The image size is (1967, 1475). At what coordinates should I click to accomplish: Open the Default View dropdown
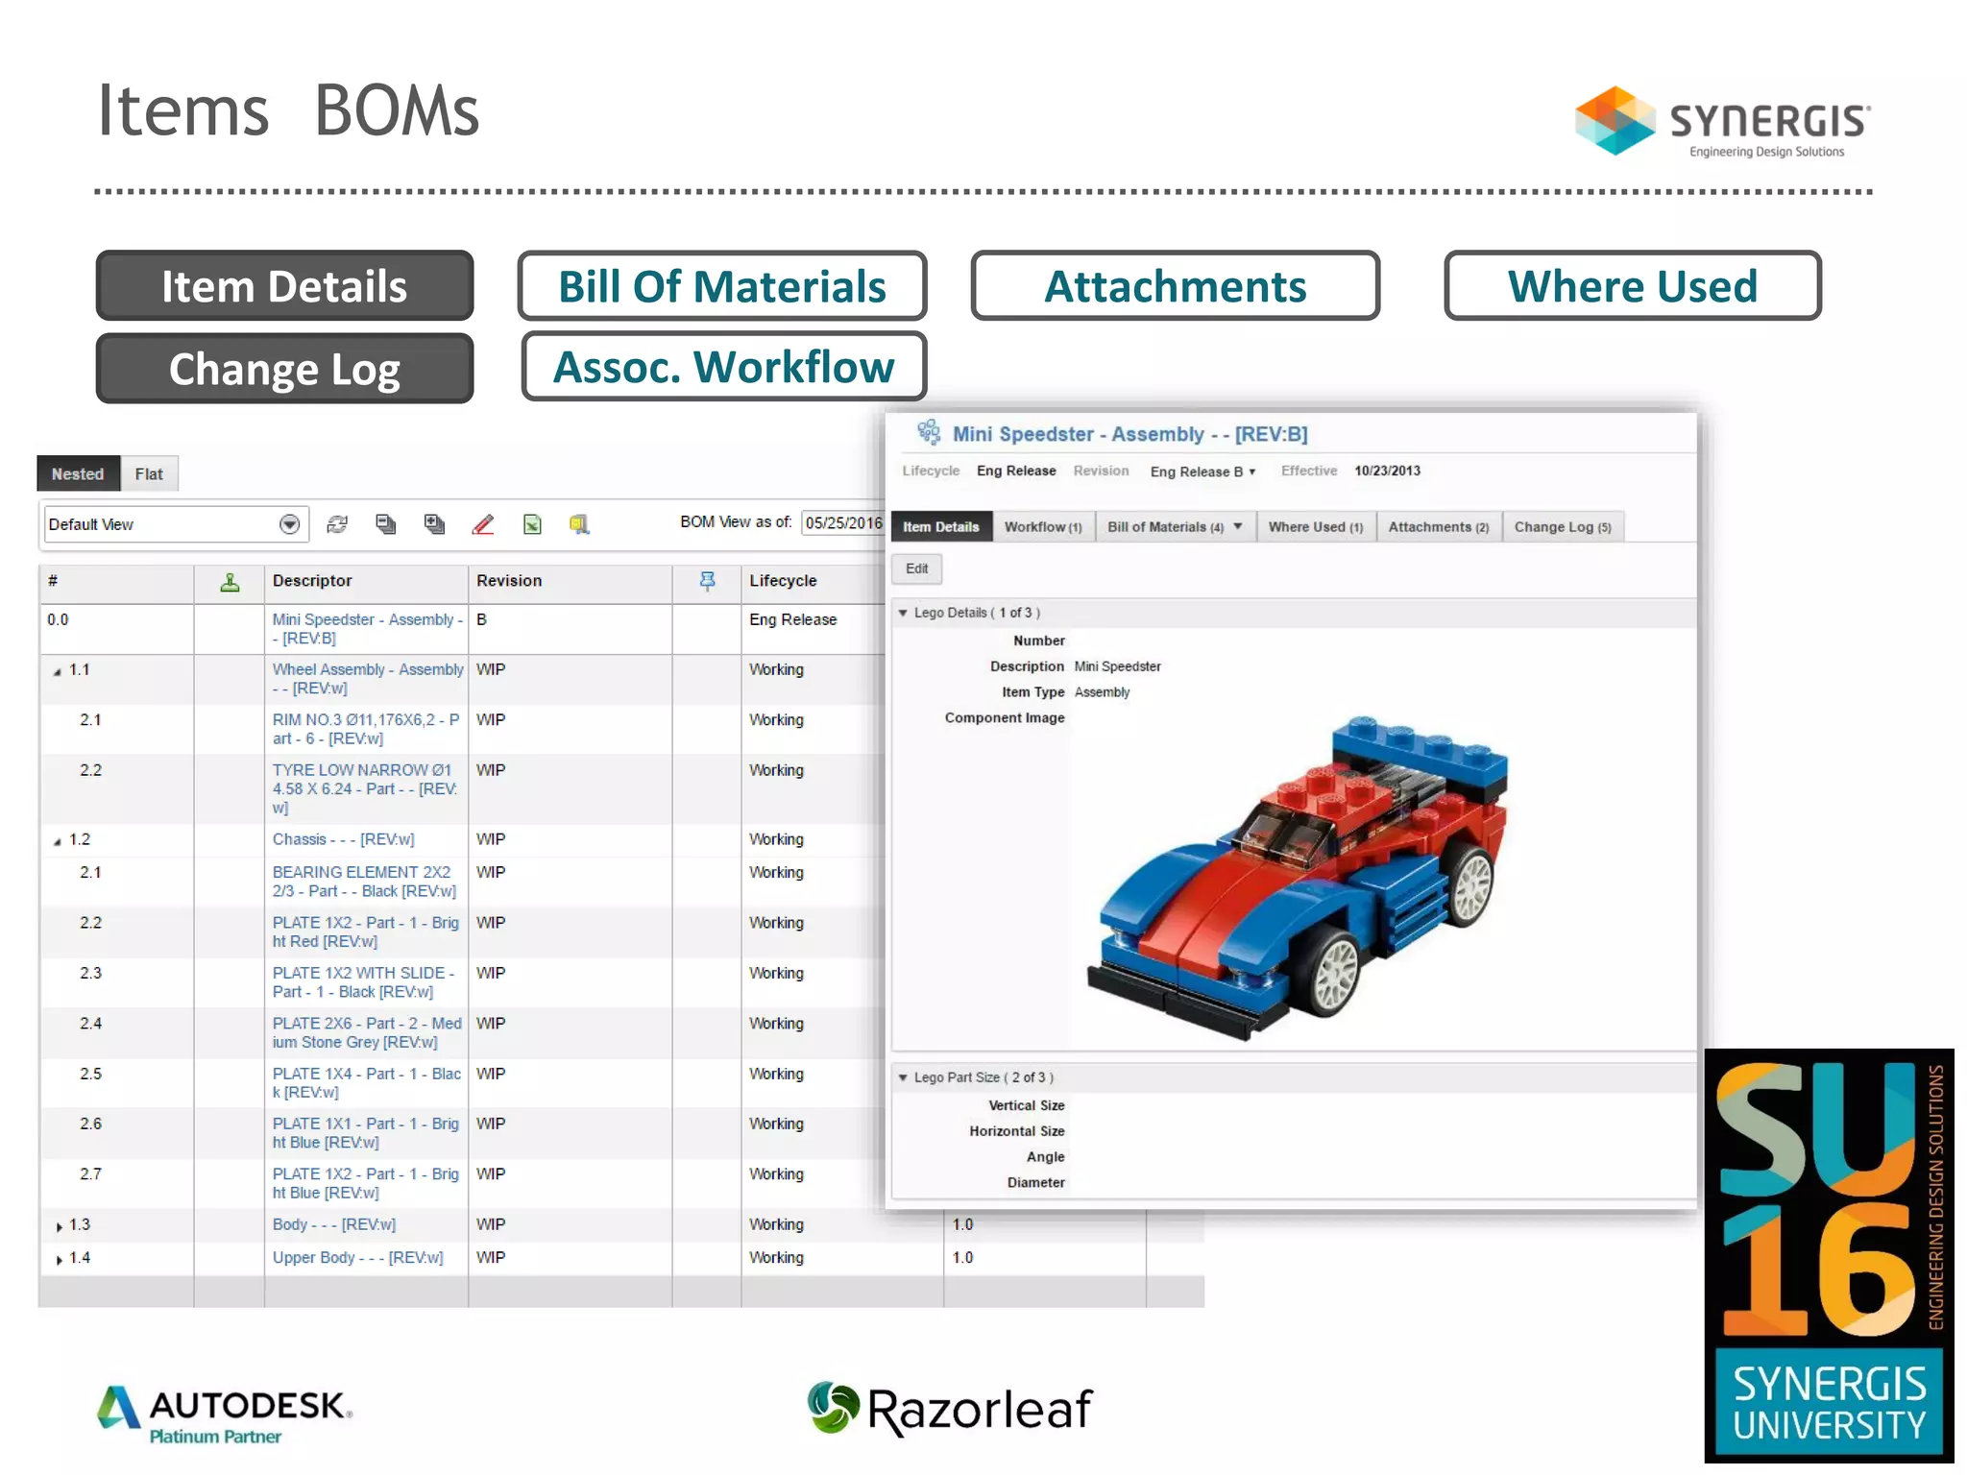289,524
